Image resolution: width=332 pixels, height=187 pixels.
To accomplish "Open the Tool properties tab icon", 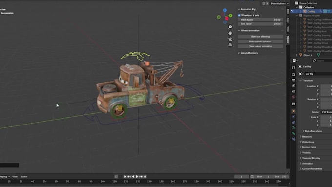I will point(294,67).
